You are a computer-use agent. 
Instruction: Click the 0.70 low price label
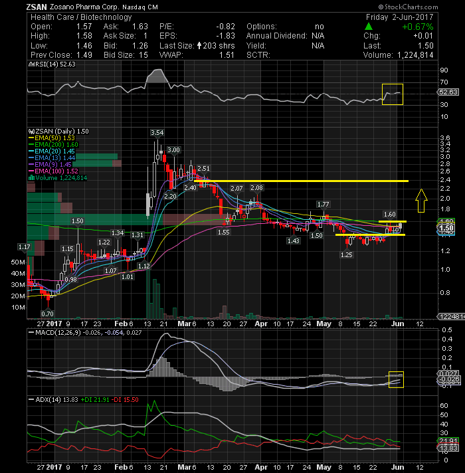tap(47, 314)
